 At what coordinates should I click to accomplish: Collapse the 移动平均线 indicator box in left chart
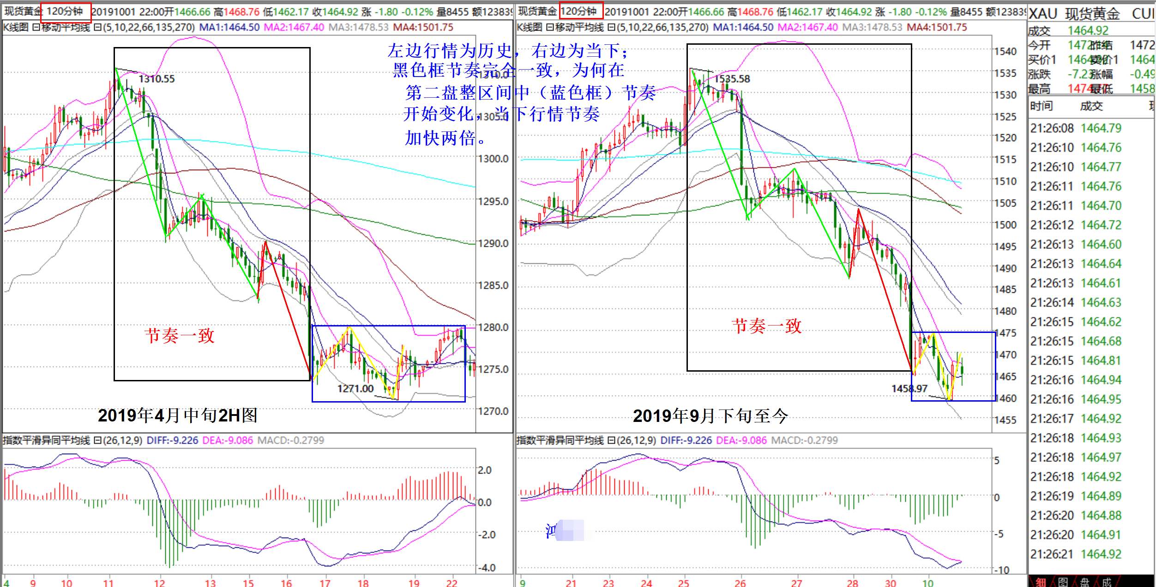pos(36,28)
